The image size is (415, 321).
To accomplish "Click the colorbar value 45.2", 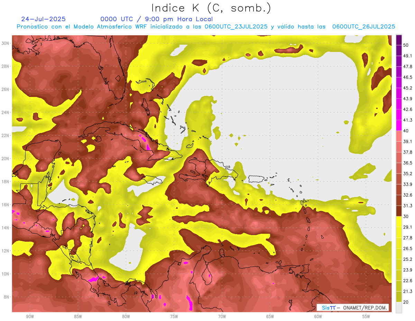I will coord(407,88).
